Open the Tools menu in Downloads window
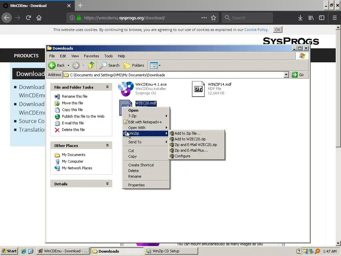This screenshot has width=341, height=256. pyautogui.click(x=108, y=56)
